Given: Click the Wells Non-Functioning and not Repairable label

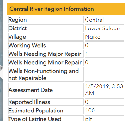Looking at the screenshot, I should (x=44, y=74).
